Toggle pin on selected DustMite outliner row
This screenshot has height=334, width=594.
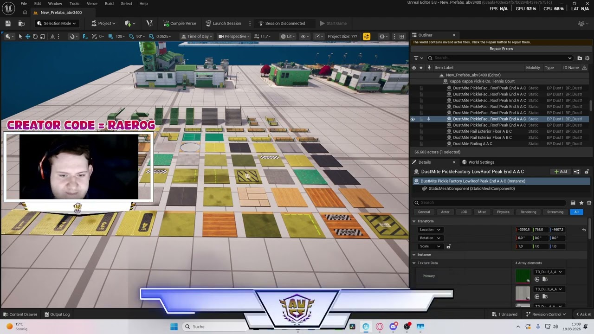[x=428, y=119]
